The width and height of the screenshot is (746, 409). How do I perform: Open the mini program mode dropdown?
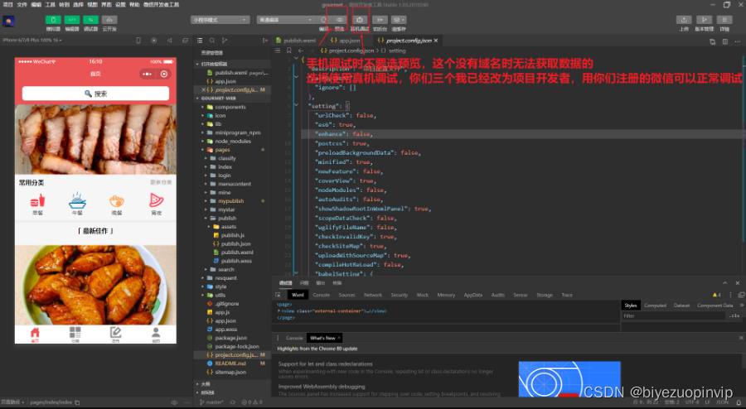click(220, 20)
